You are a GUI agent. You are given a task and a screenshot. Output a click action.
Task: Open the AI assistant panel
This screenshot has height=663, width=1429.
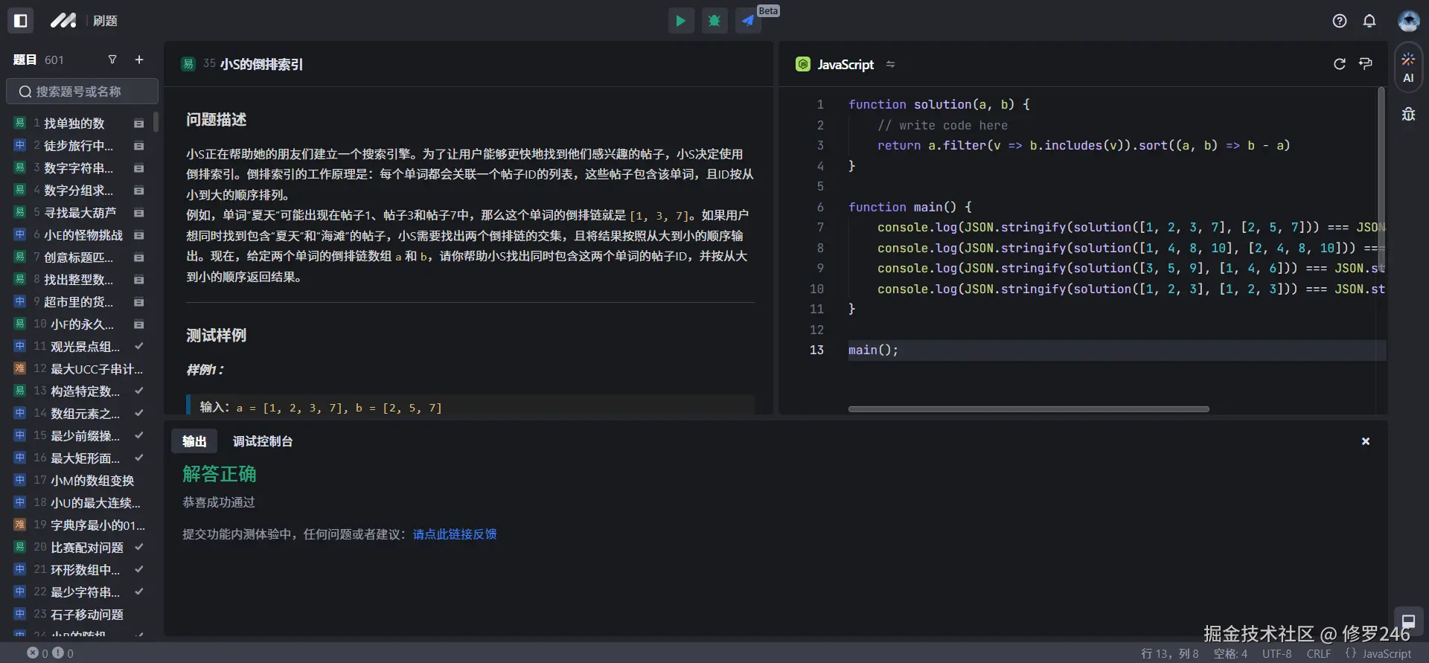[1408, 67]
